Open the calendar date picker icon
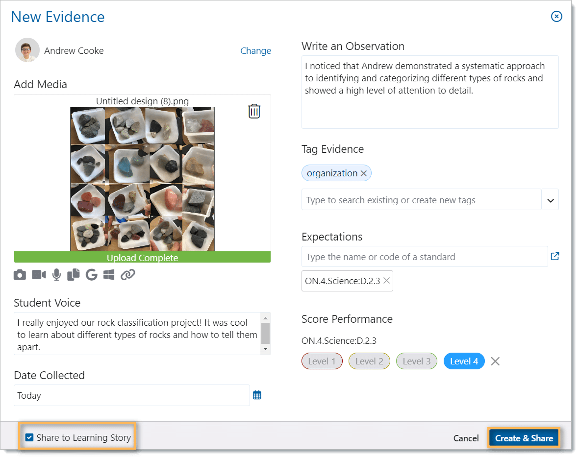 click(x=257, y=395)
